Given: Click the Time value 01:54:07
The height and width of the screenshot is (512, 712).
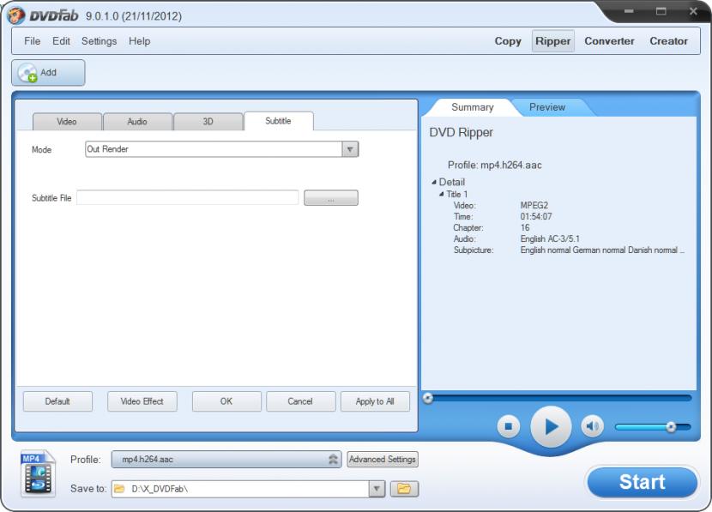Looking at the screenshot, I should [536, 216].
